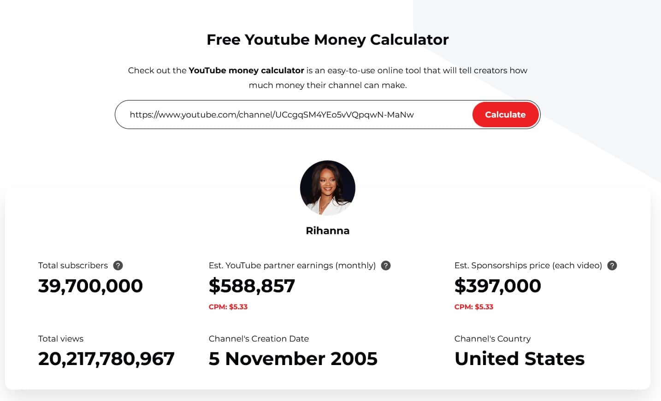The height and width of the screenshot is (401, 661).
Task: Click the Channel's Creation Date value
Action: (x=293, y=359)
